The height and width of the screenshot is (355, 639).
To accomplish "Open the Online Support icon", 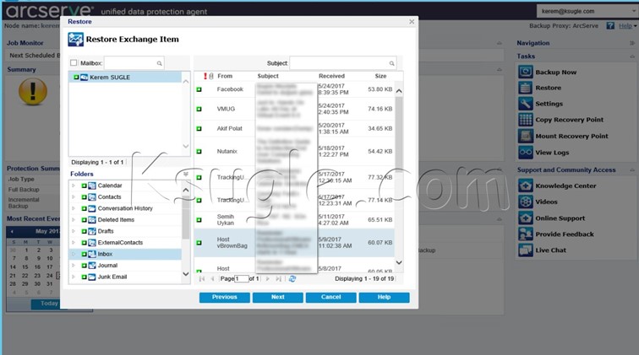I will point(525,218).
